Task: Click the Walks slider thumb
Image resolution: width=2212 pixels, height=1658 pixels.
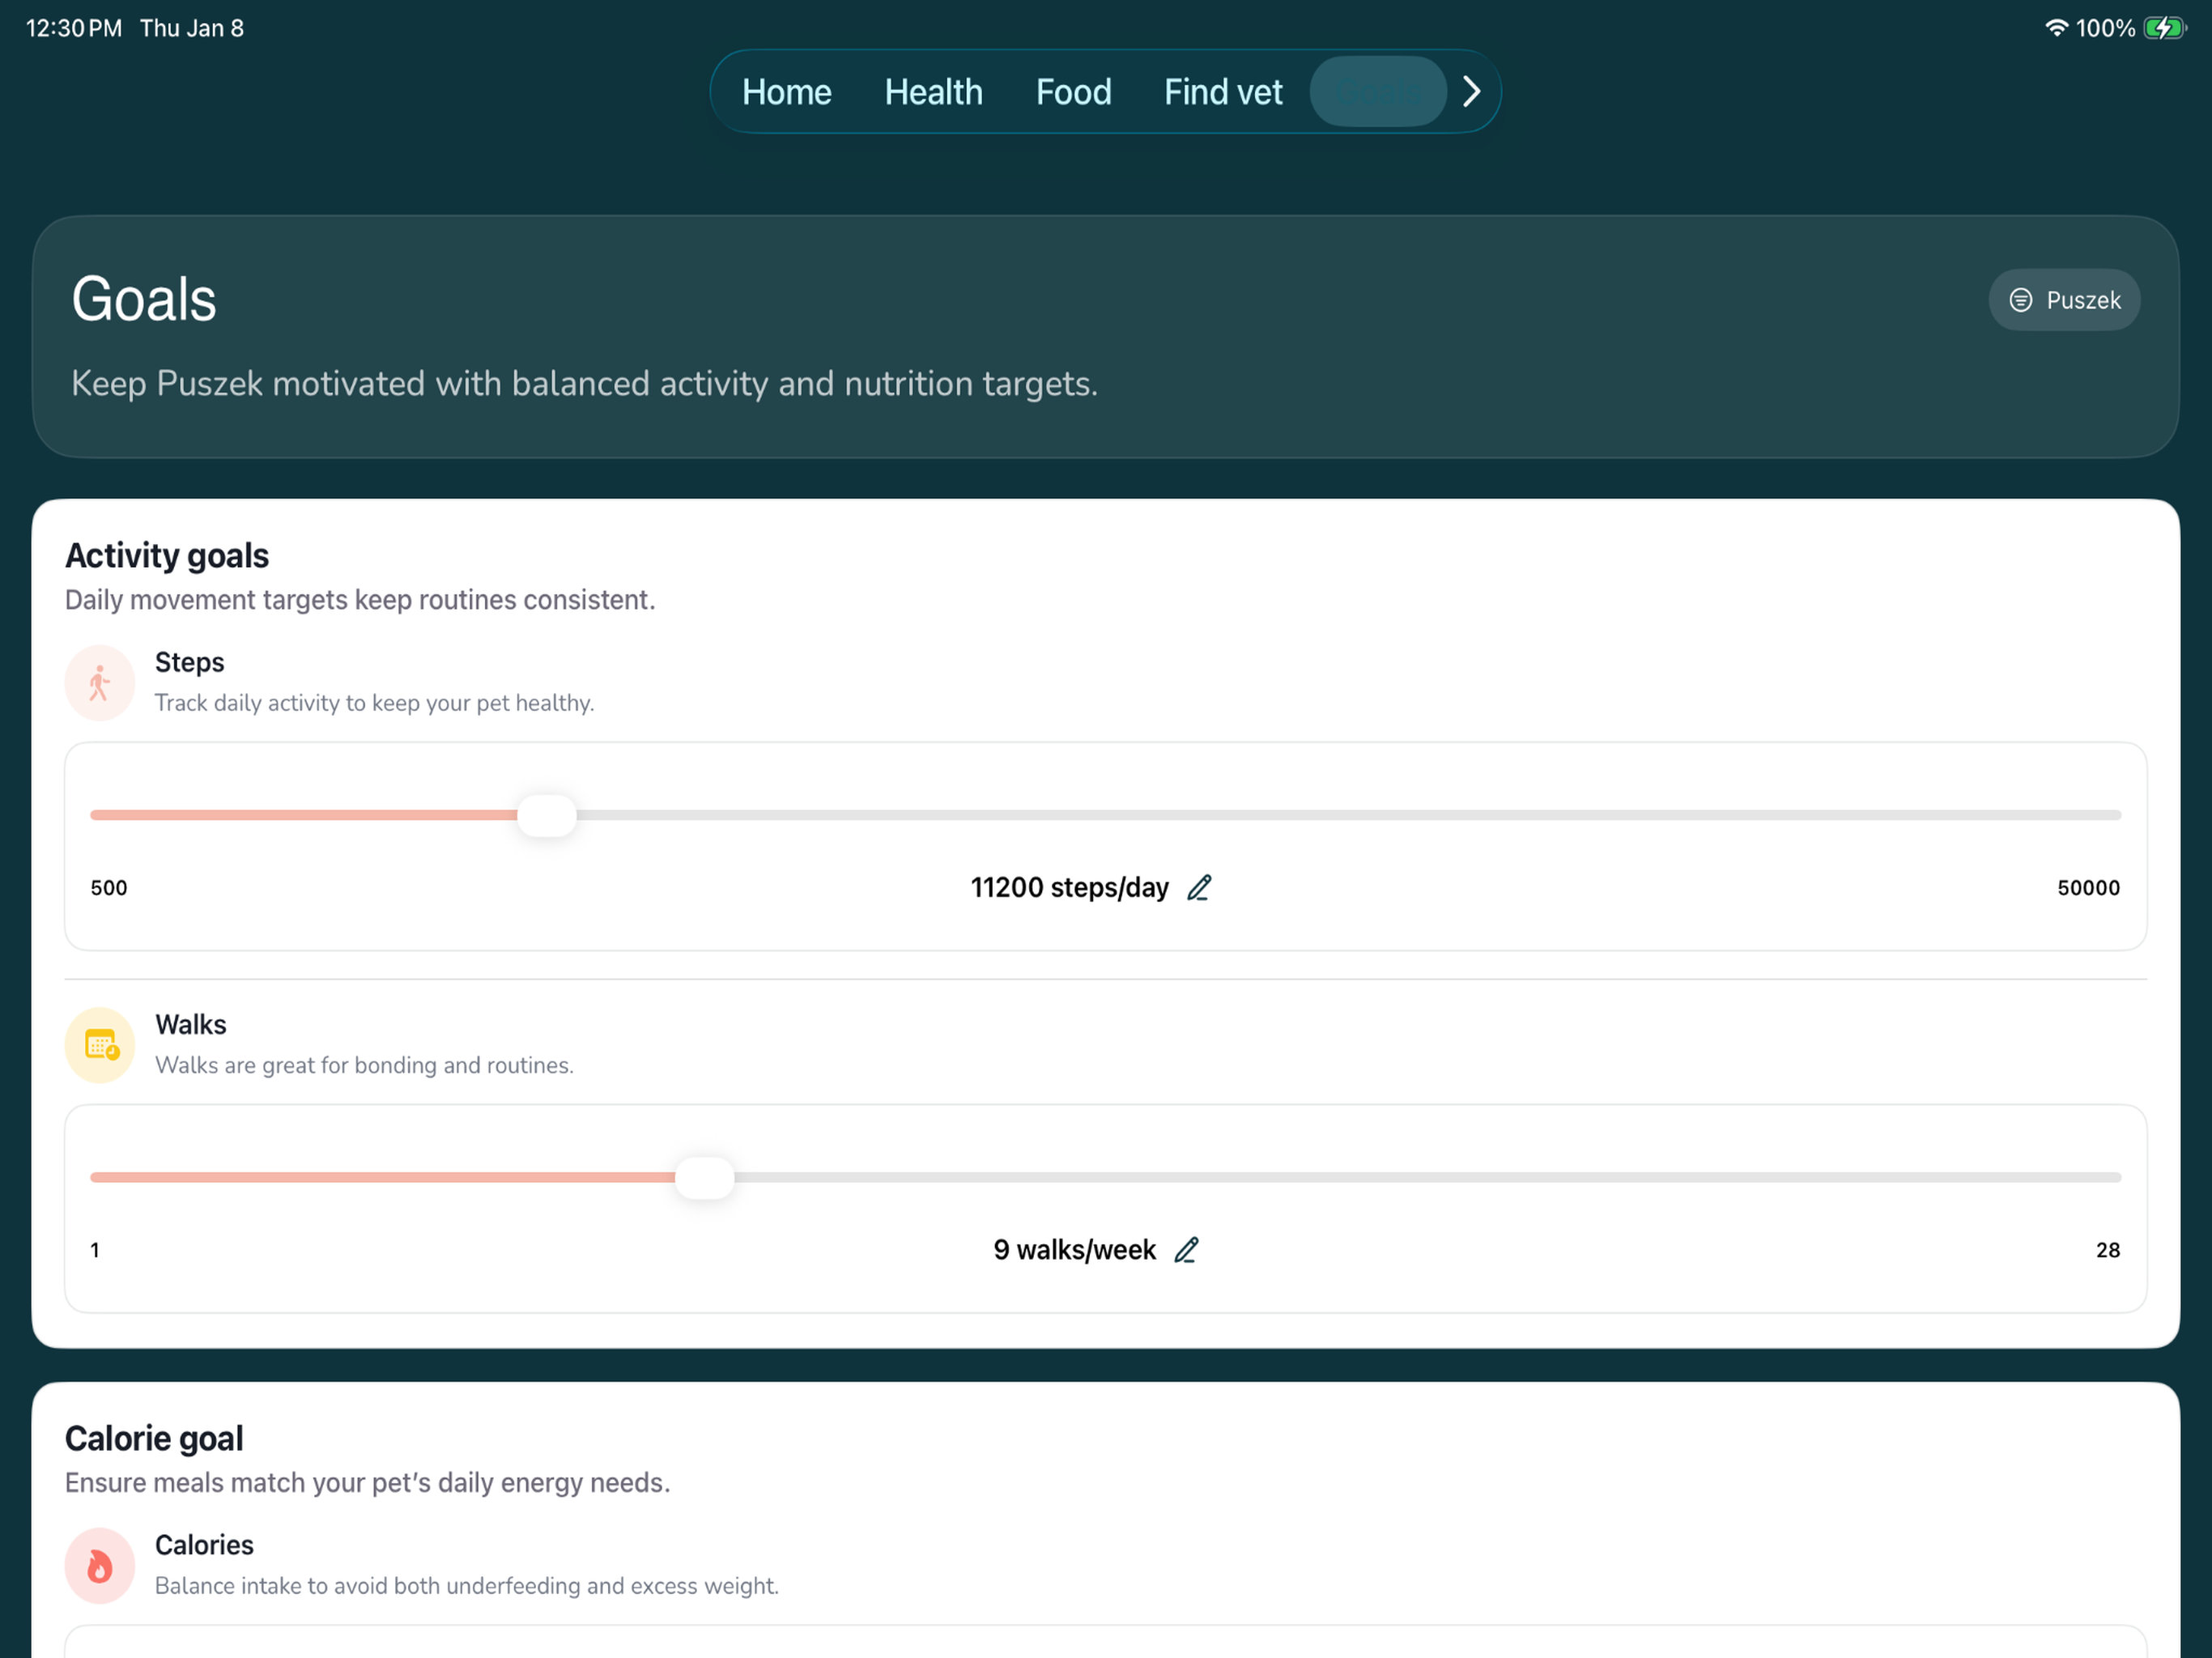Action: point(705,1178)
